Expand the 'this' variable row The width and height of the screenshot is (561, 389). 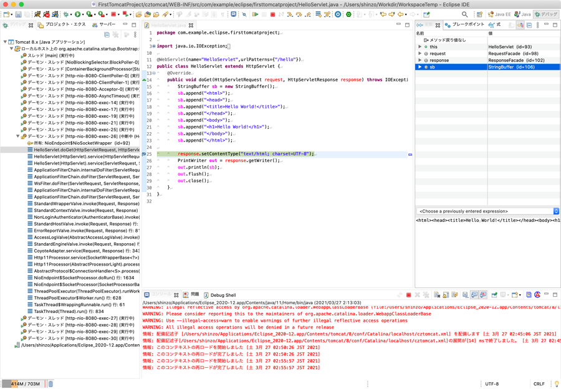420,47
